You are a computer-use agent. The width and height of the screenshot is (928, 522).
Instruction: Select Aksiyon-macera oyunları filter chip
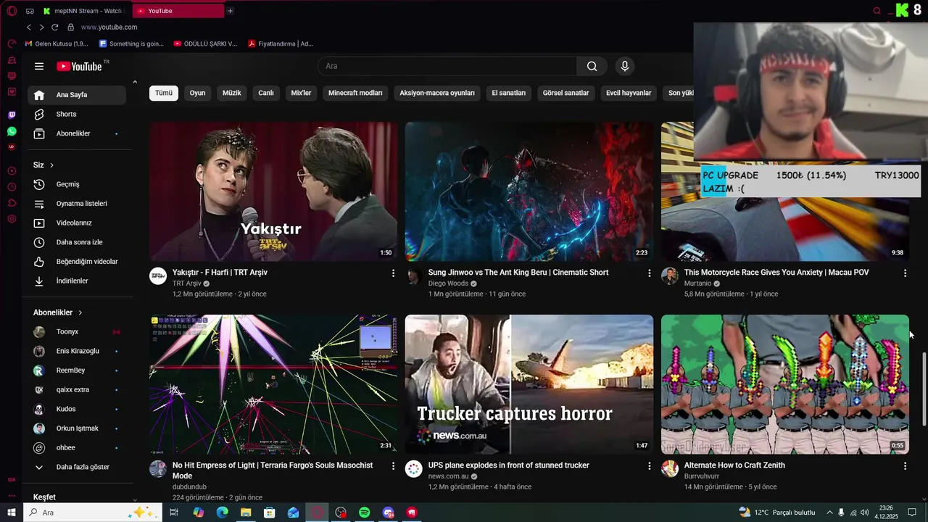tap(437, 93)
